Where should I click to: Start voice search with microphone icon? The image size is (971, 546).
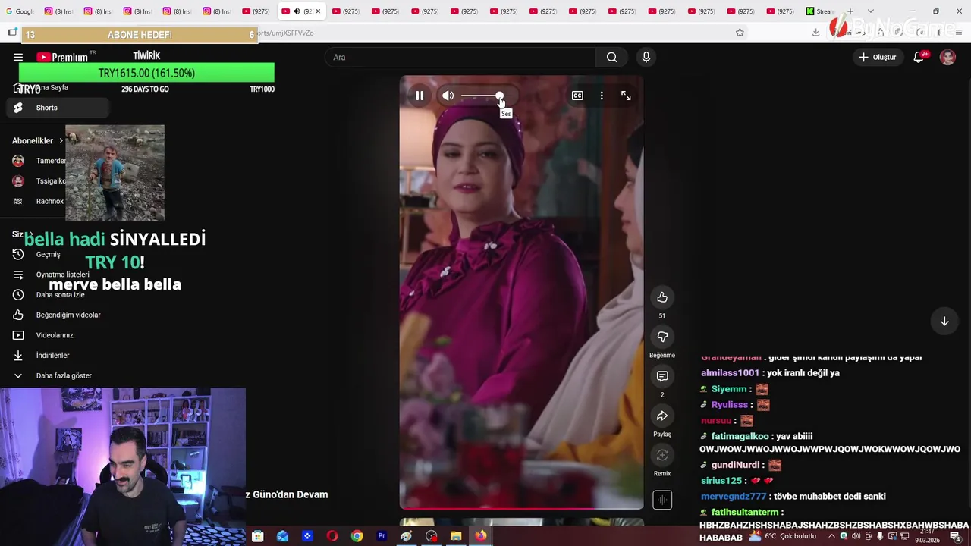[x=646, y=57]
